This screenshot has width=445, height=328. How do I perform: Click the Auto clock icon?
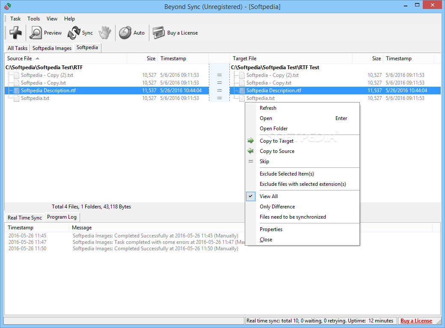(x=125, y=33)
